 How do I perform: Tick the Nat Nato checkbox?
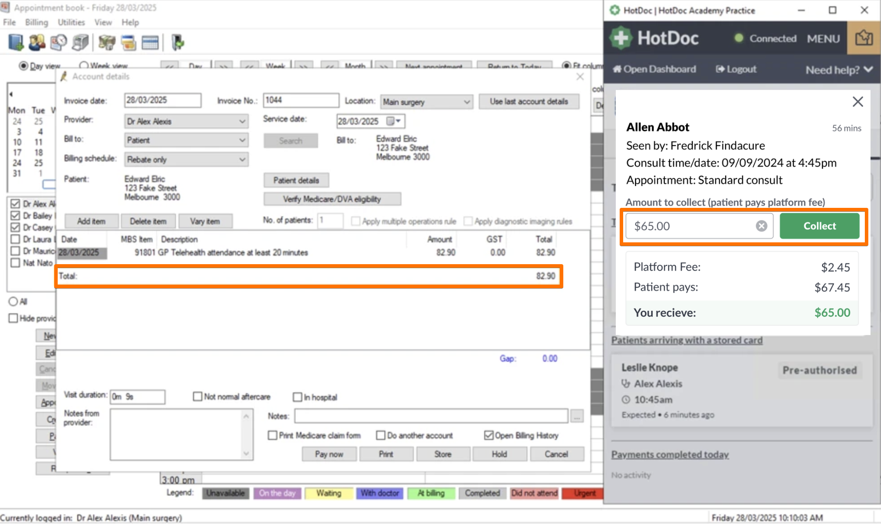pos(15,263)
